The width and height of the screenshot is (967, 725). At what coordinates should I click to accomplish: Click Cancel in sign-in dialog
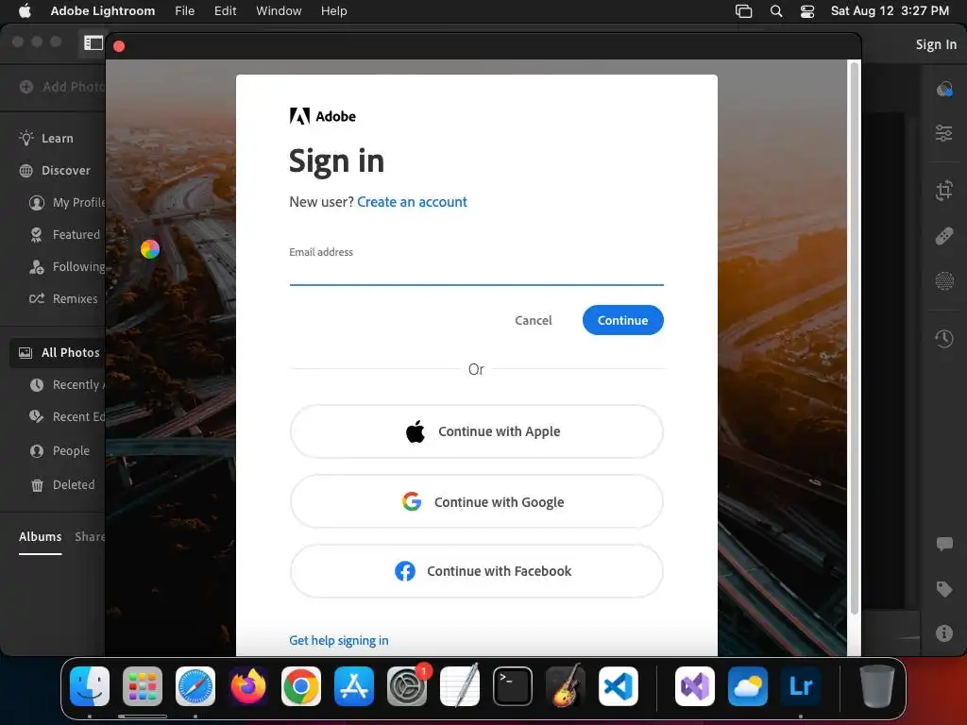(x=534, y=320)
